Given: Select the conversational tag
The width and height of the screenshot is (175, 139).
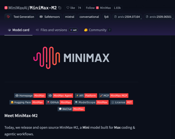Looking at the screenshot, I should point(89,17).
